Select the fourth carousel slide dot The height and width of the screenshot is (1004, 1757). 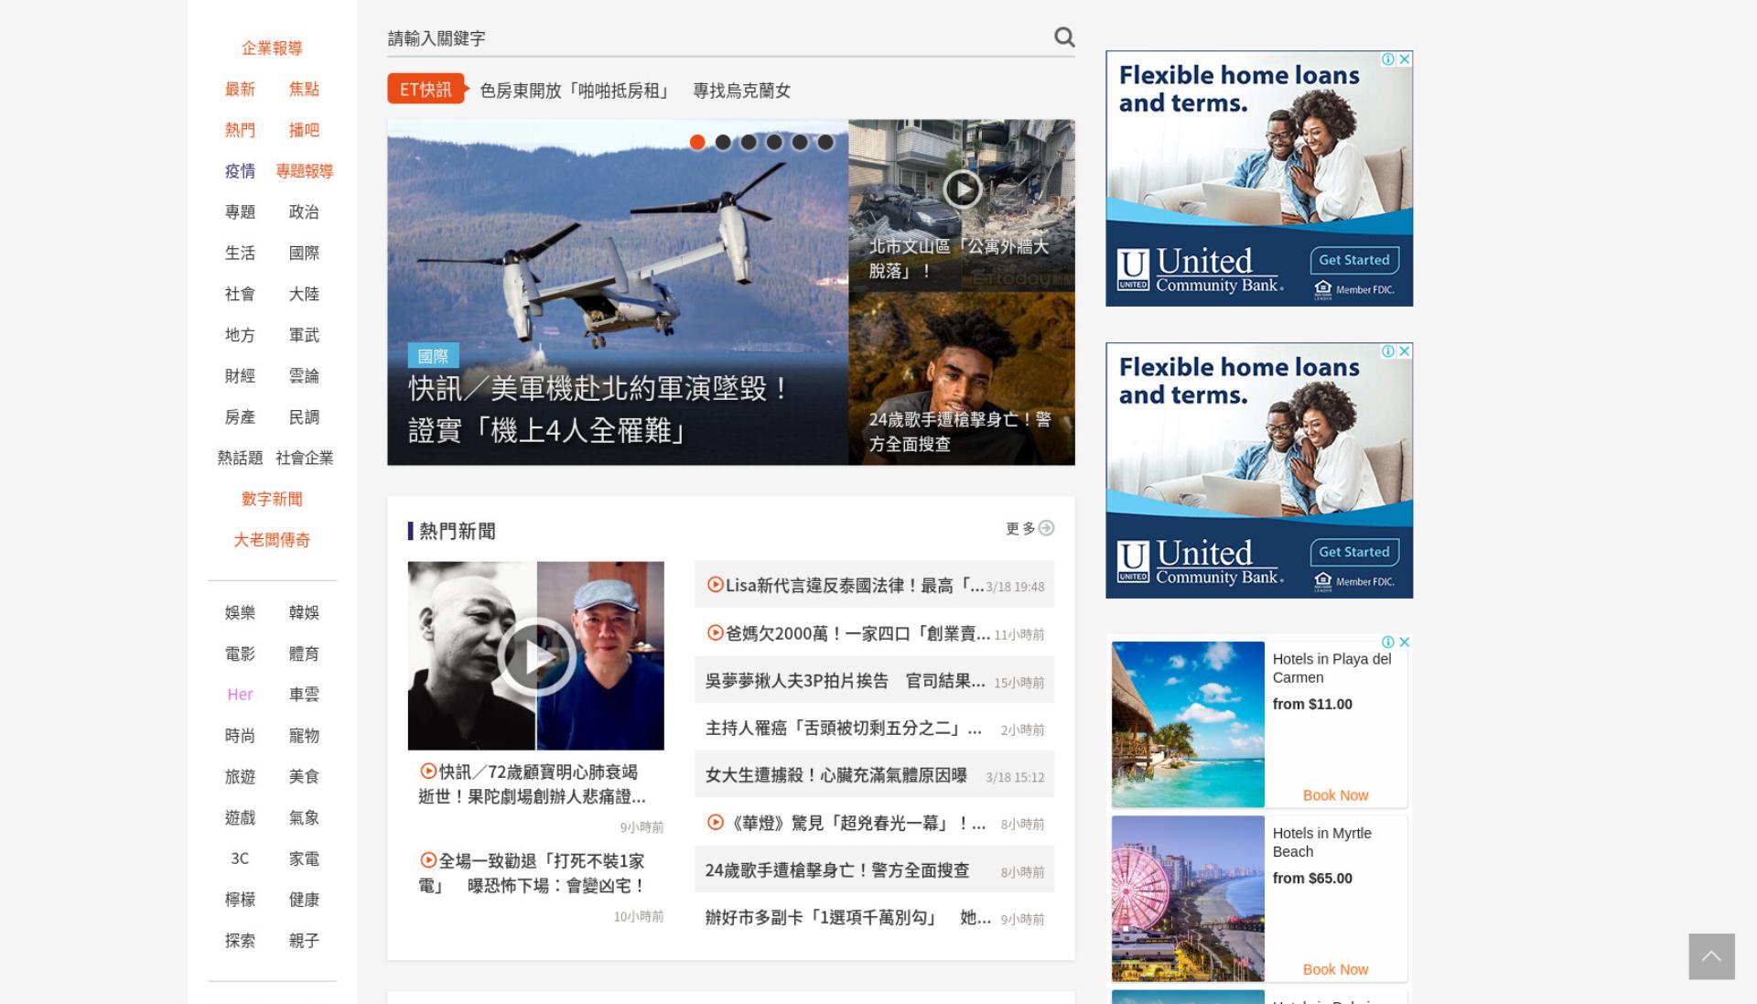pyautogui.click(x=774, y=142)
